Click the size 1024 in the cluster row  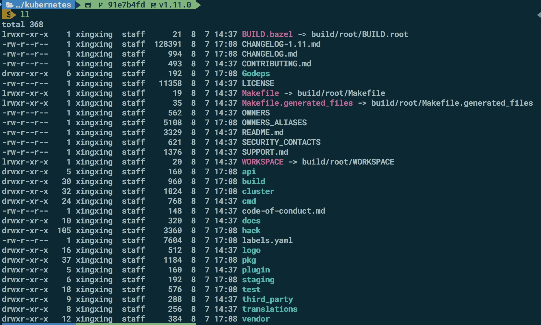pyautogui.click(x=173, y=191)
